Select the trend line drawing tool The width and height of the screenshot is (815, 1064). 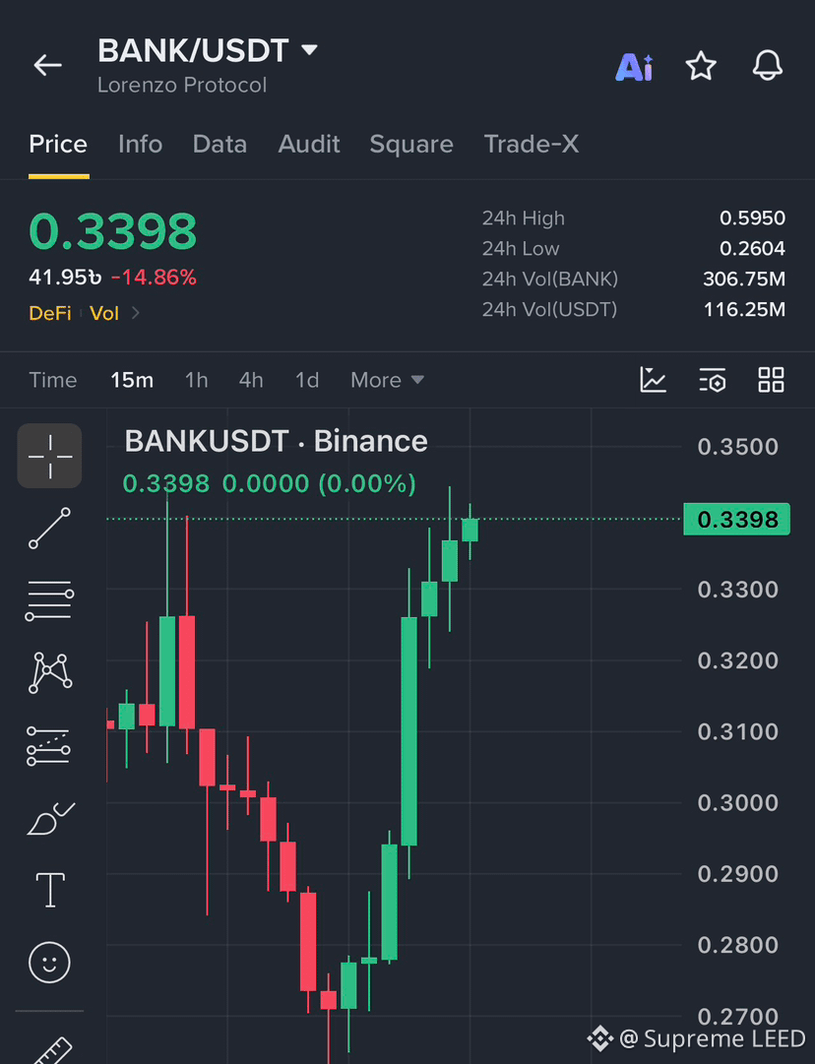49,528
